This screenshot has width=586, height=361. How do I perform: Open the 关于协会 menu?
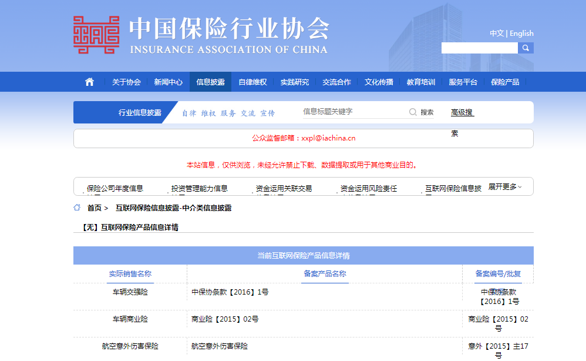pyautogui.click(x=126, y=82)
